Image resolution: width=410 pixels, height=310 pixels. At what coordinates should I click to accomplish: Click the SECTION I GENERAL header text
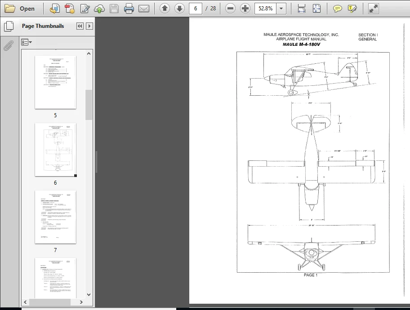click(x=368, y=37)
